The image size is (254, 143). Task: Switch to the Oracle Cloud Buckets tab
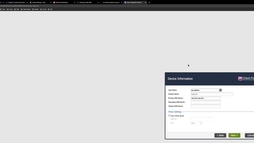tap(17, 2)
